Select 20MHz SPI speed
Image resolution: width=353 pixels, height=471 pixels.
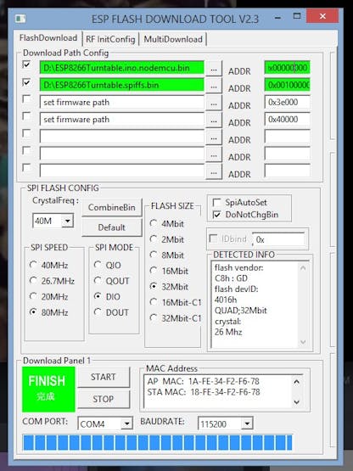point(48,297)
